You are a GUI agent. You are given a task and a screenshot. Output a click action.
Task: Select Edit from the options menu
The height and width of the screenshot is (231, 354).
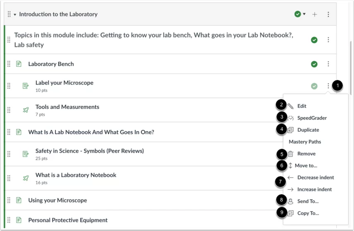[302, 106]
